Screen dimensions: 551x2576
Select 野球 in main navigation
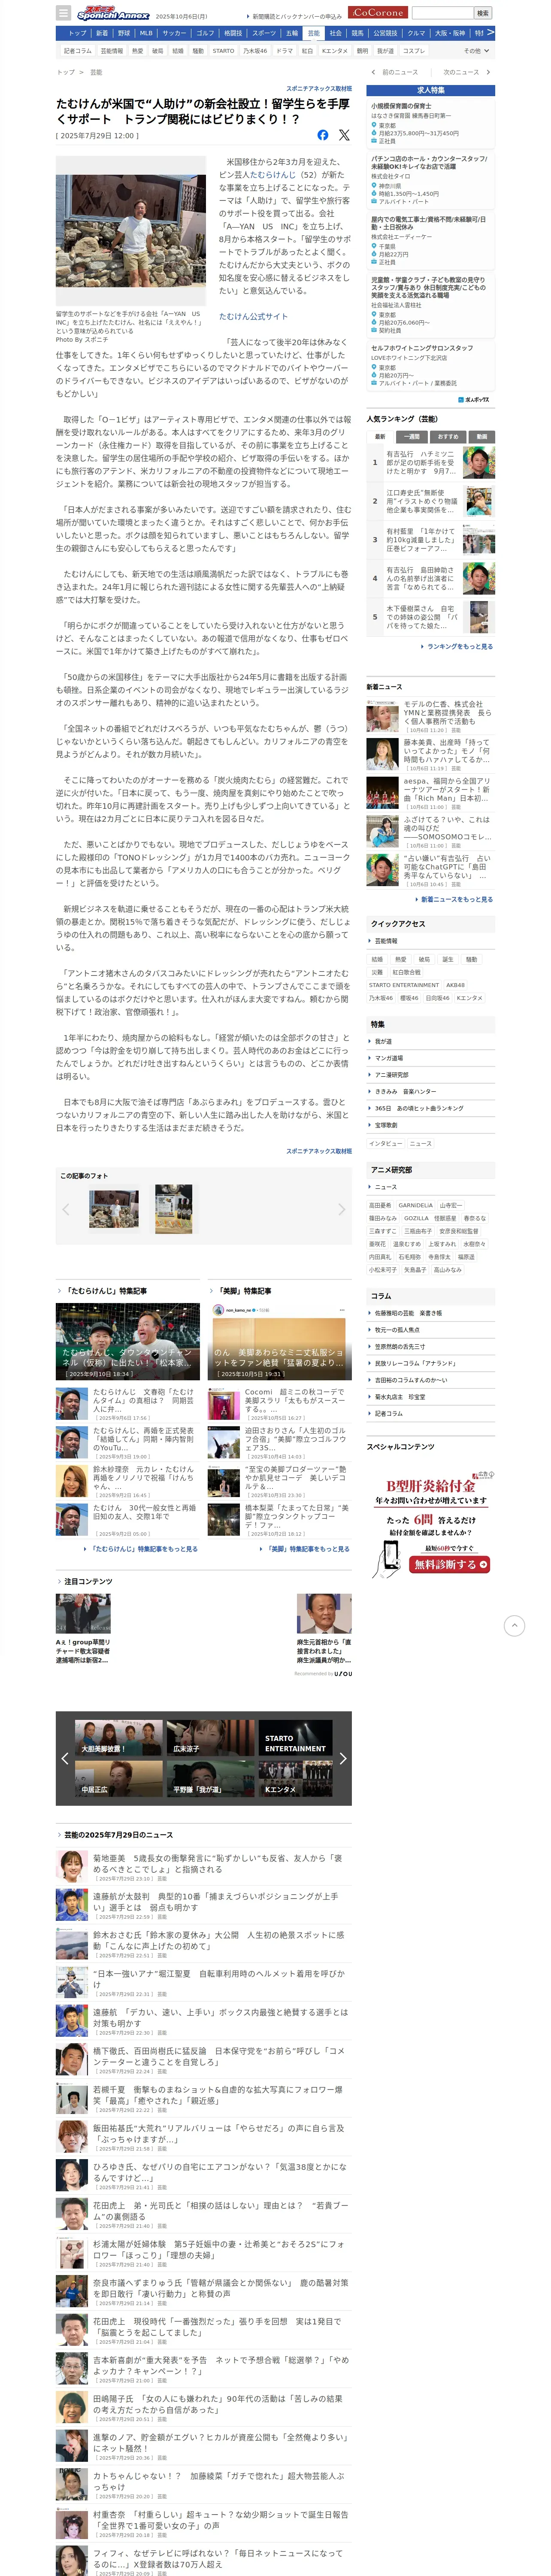[124, 33]
